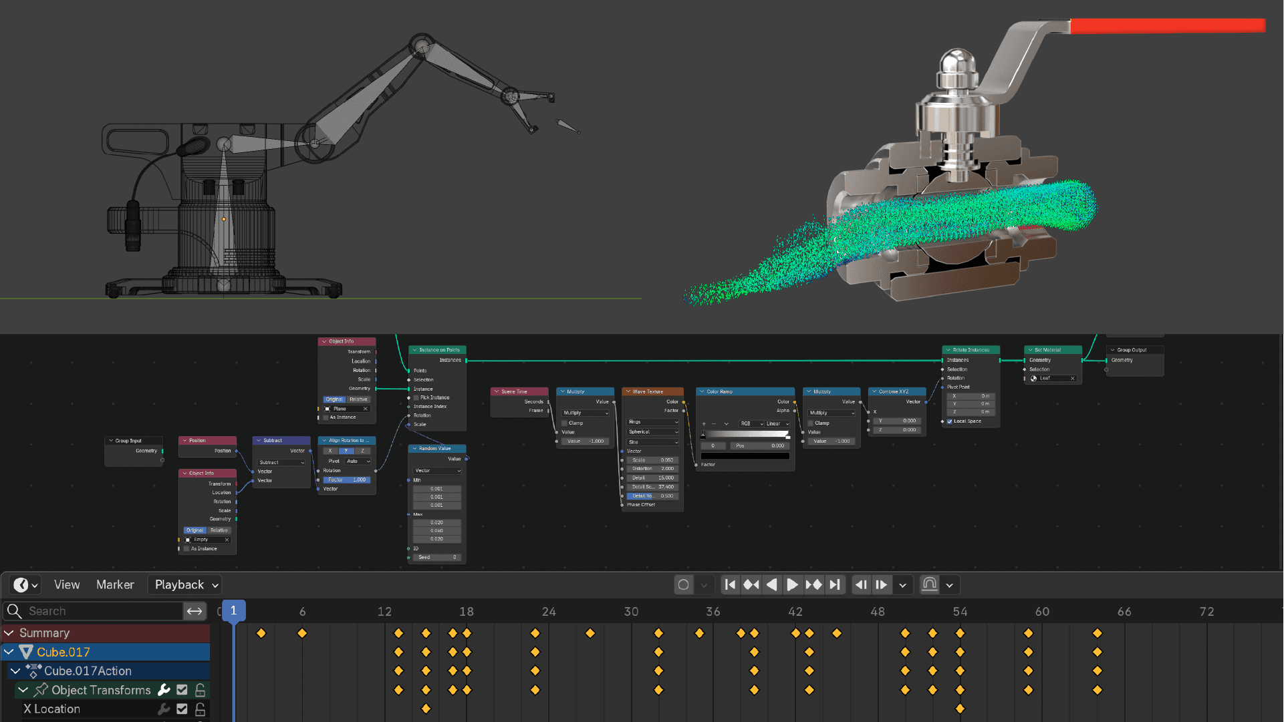Image resolution: width=1284 pixels, height=722 pixels.
Task: Open the timeline View menu
Action: [x=66, y=585]
